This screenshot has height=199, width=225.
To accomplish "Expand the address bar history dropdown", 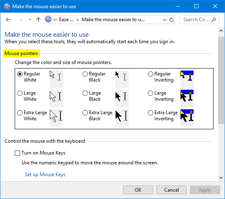I will click(x=165, y=20).
